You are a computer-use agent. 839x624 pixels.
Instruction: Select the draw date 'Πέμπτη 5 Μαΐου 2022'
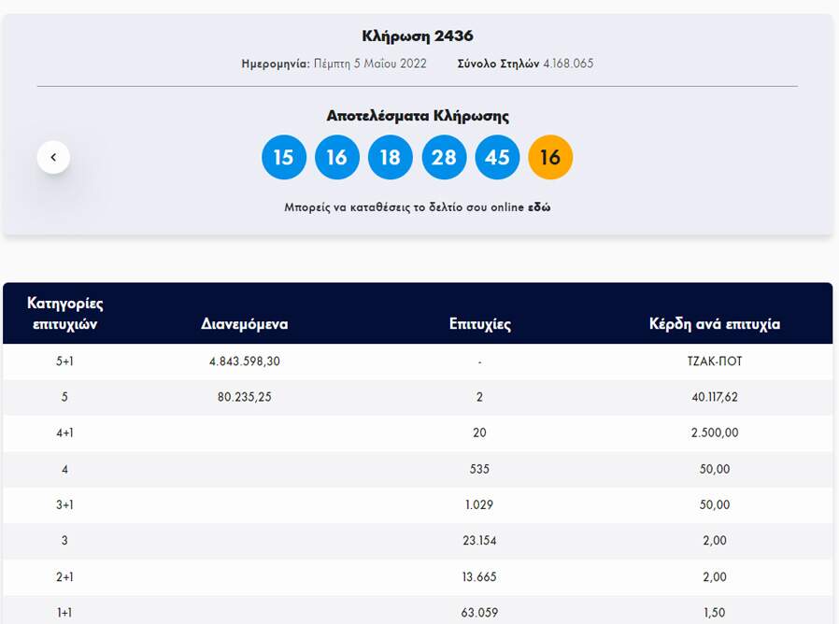point(370,64)
